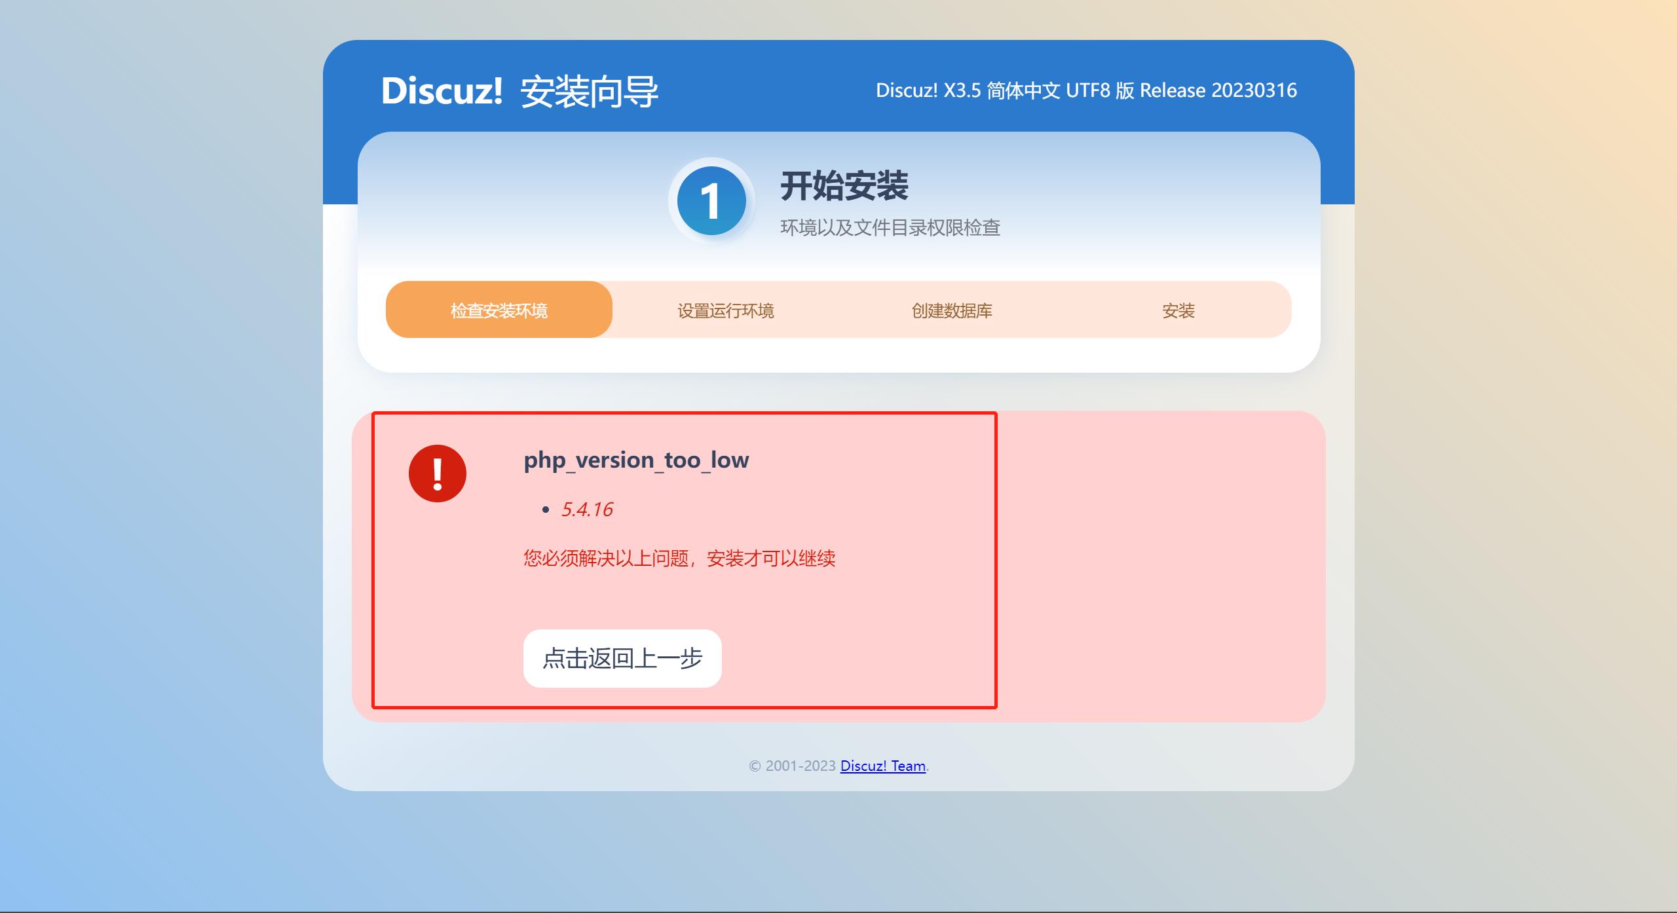Click the 您必须解决以上问题 warning message
Viewport: 1677px width, 913px height.
pos(679,559)
